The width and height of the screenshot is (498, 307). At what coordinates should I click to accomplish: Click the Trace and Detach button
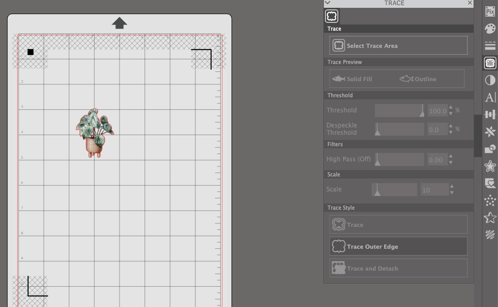coord(398,268)
